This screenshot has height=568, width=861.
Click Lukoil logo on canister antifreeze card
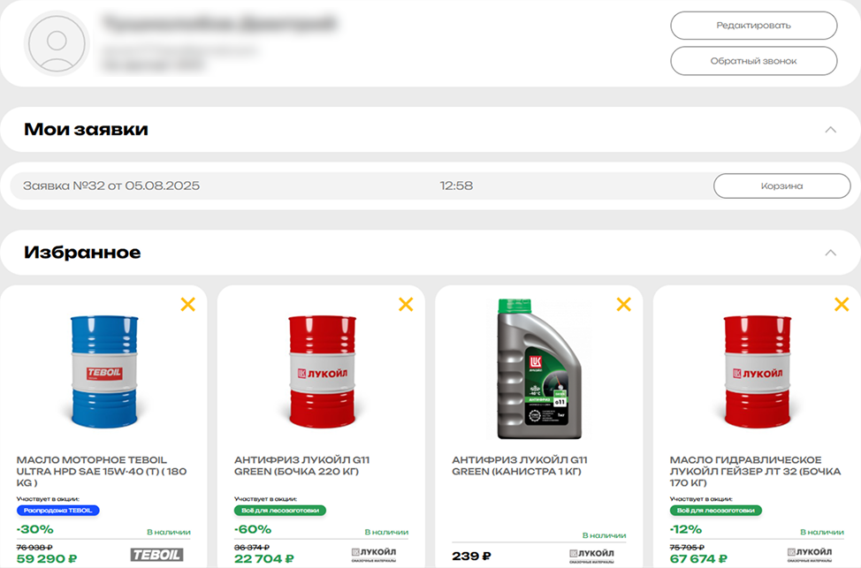pyautogui.click(x=592, y=555)
